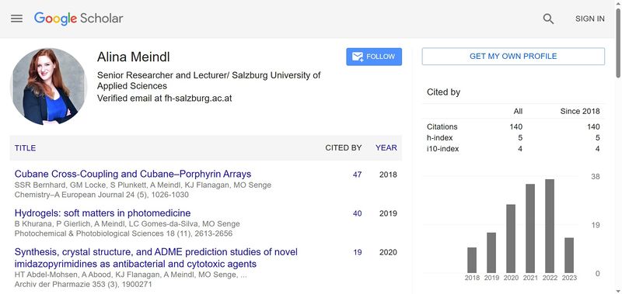Click Verified email at fh-salzburg.ac.at text
The height and width of the screenshot is (294, 622).
(x=164, y=99)
